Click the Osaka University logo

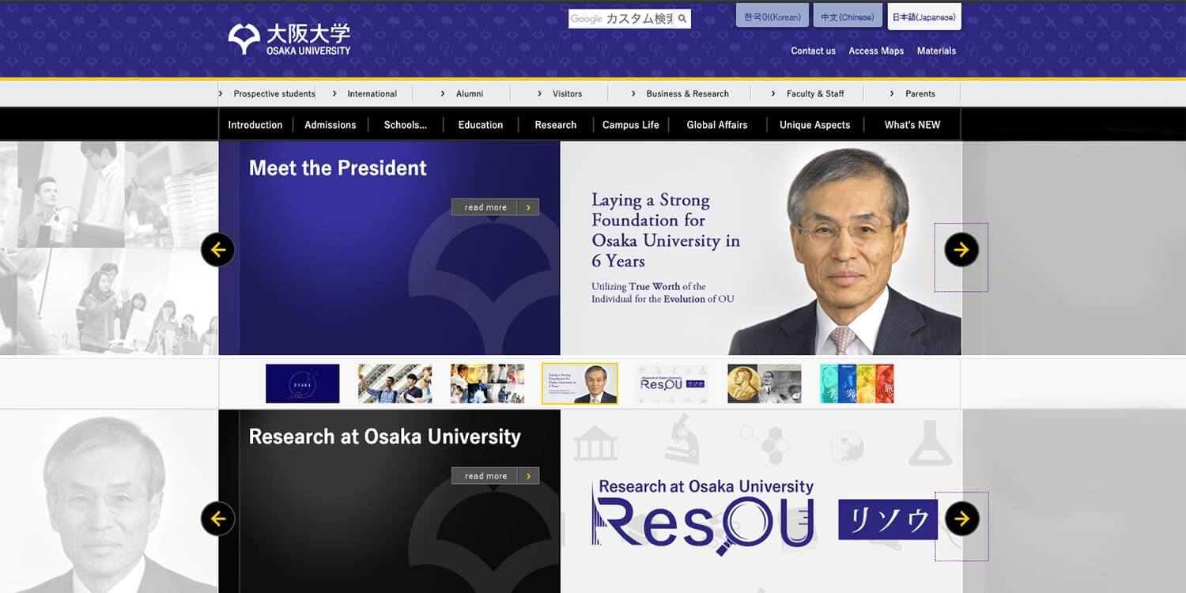tap(289, 39)
